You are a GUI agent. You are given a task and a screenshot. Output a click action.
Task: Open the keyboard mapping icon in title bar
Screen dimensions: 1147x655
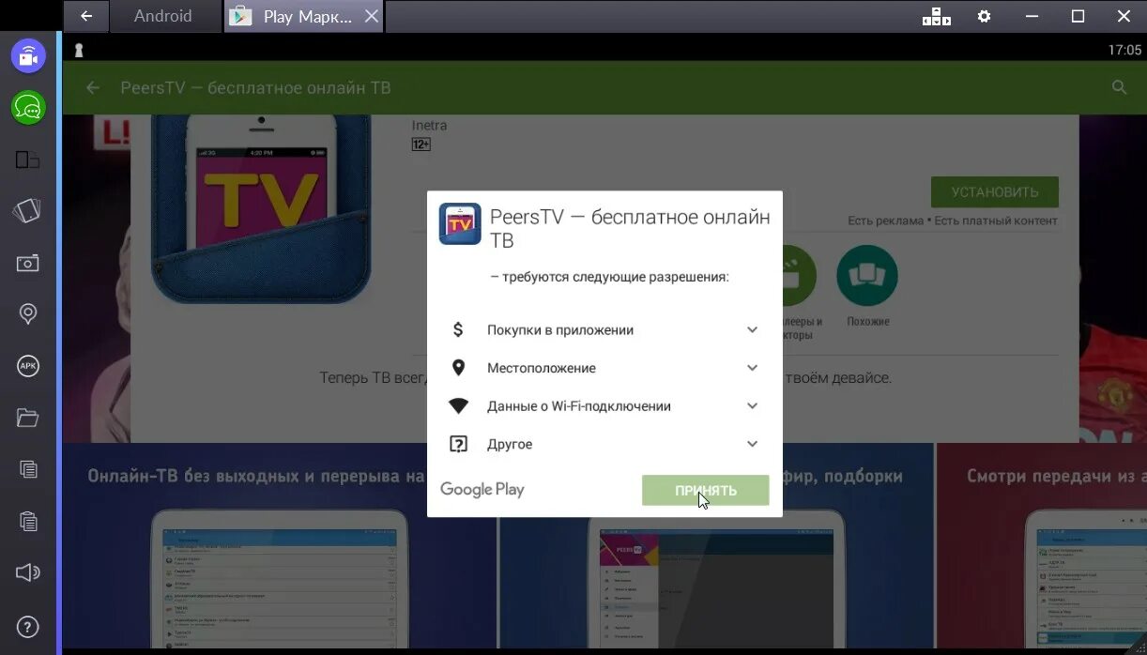(x=936, y=16)
